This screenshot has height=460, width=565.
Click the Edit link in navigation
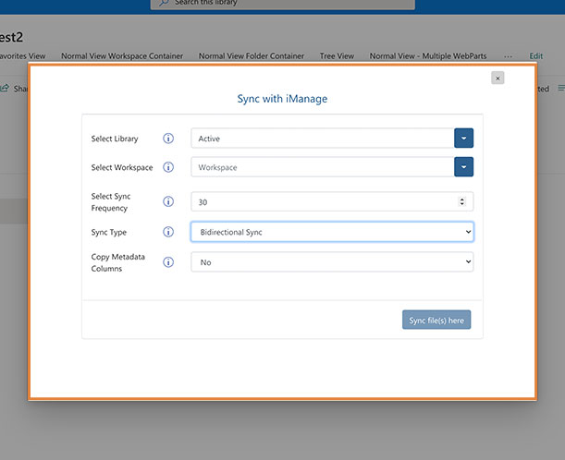[x=535, y=56]
